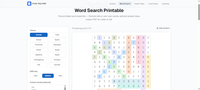
Task: Select the Food theme
Action: [x=57, y=35]
